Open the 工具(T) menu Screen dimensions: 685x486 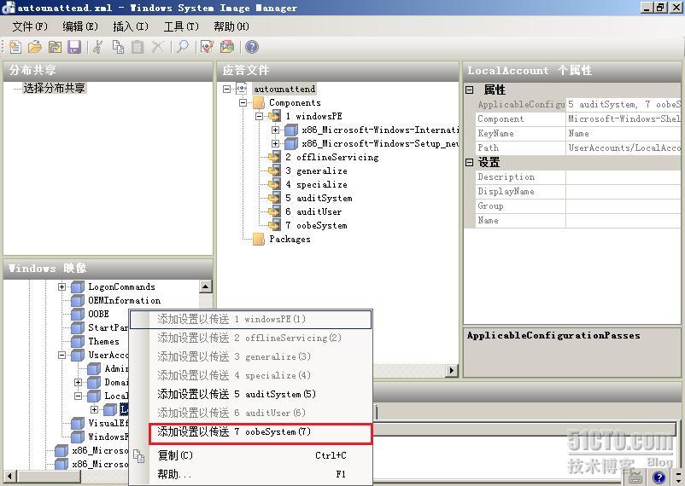(181, 26)
